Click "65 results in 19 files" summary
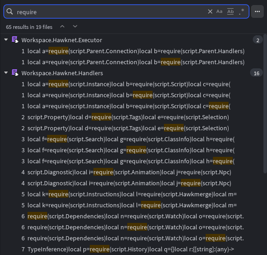The height and width of the screenshot is (255, 267). tap(29, 27)
